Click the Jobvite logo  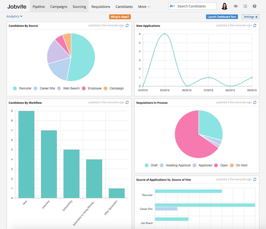coord(17,7)
